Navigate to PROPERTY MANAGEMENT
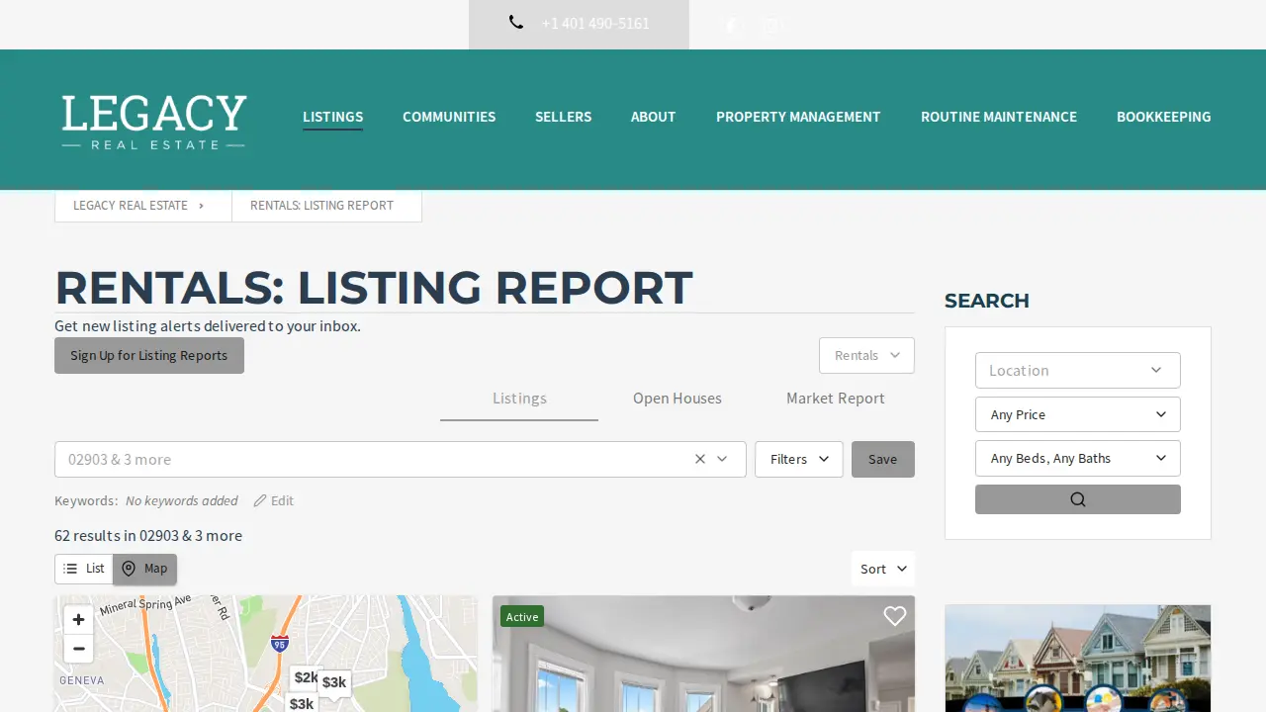The image size is (1266, 712). click(x=798, y=117)
